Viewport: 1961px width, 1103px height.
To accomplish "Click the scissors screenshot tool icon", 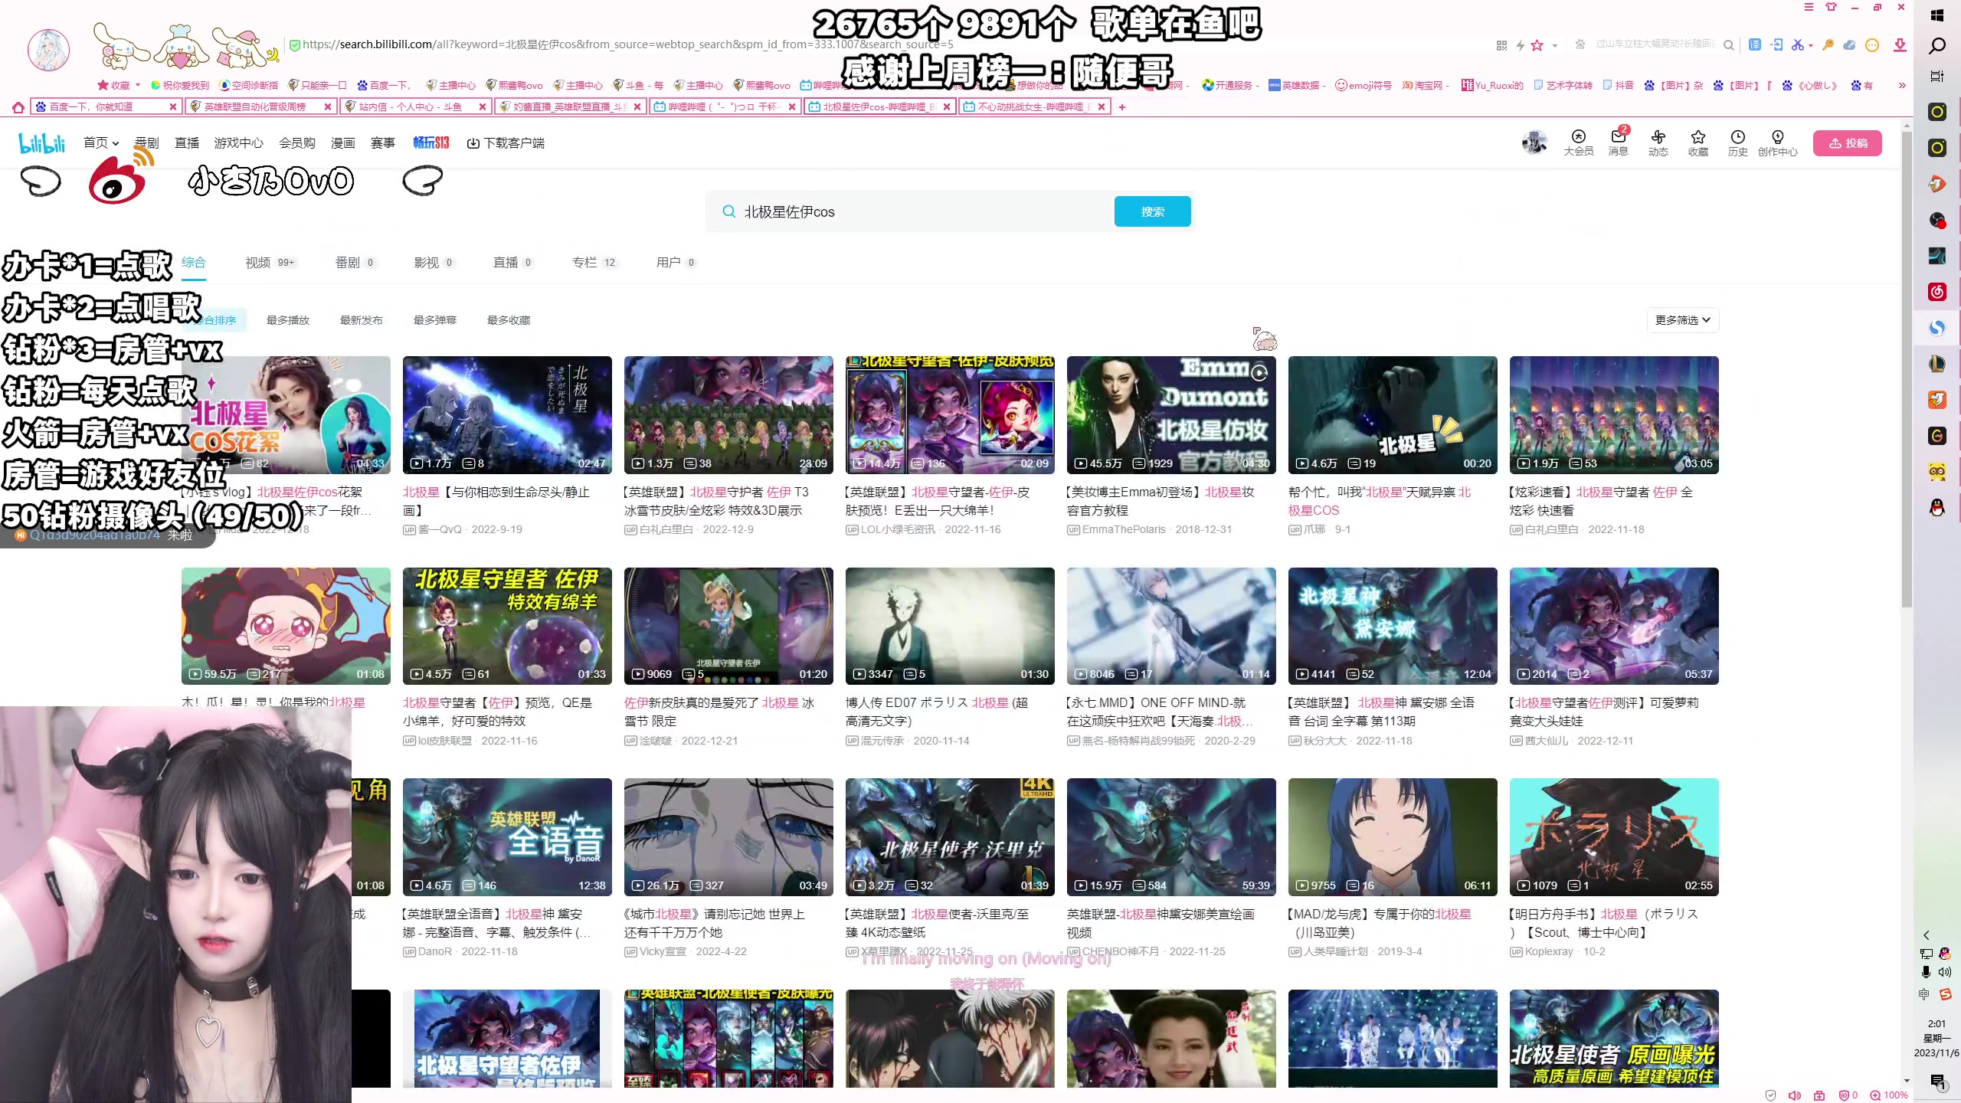I will click(1796, 45).
